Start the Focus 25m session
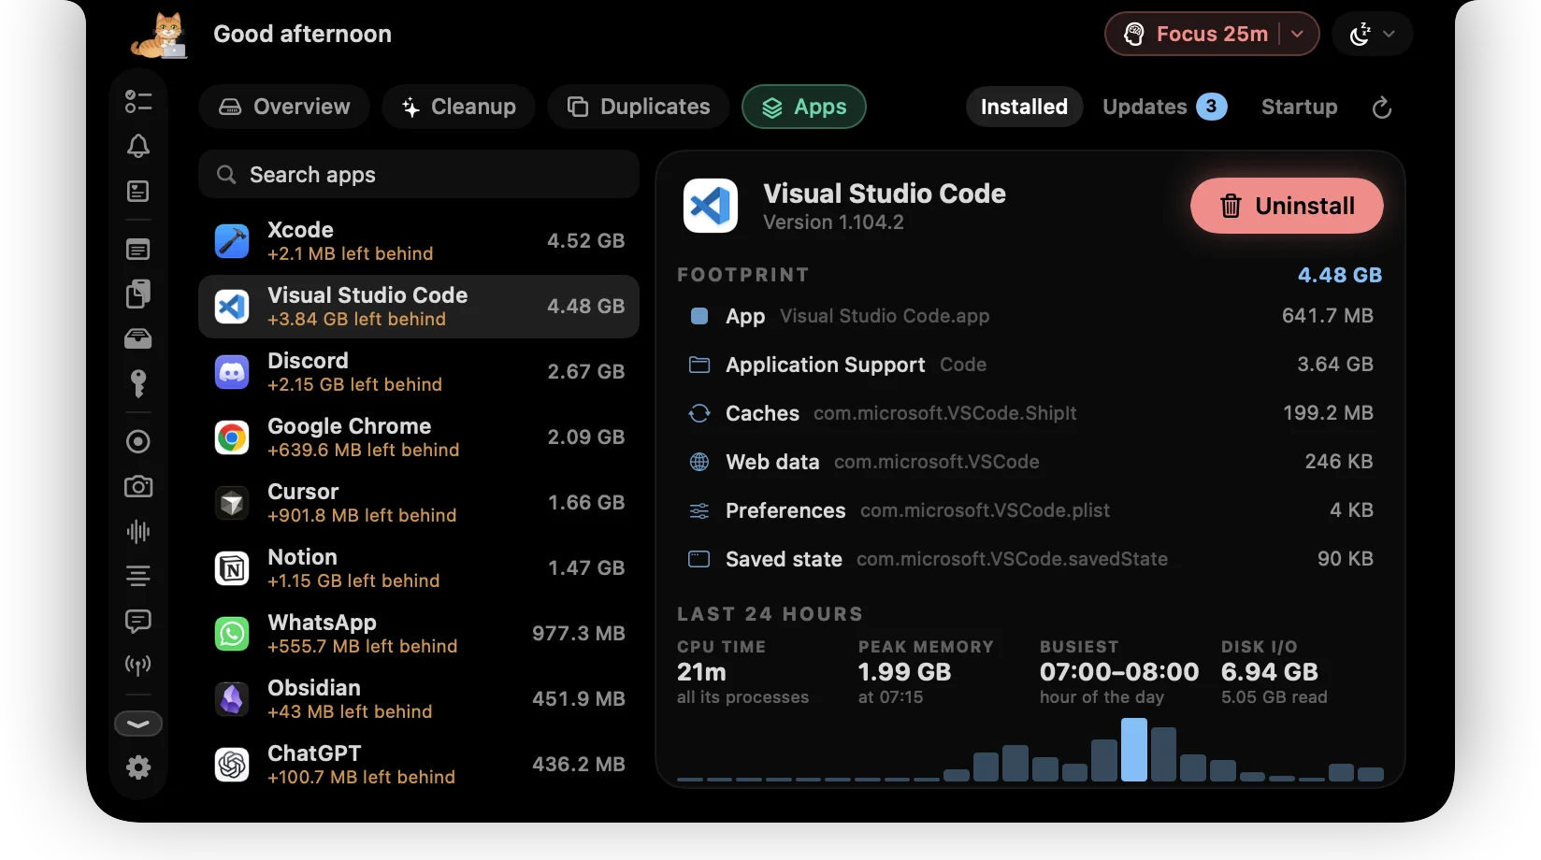Image resolution: width=1541 pixels, height=860 pixels. (1198, 34)
